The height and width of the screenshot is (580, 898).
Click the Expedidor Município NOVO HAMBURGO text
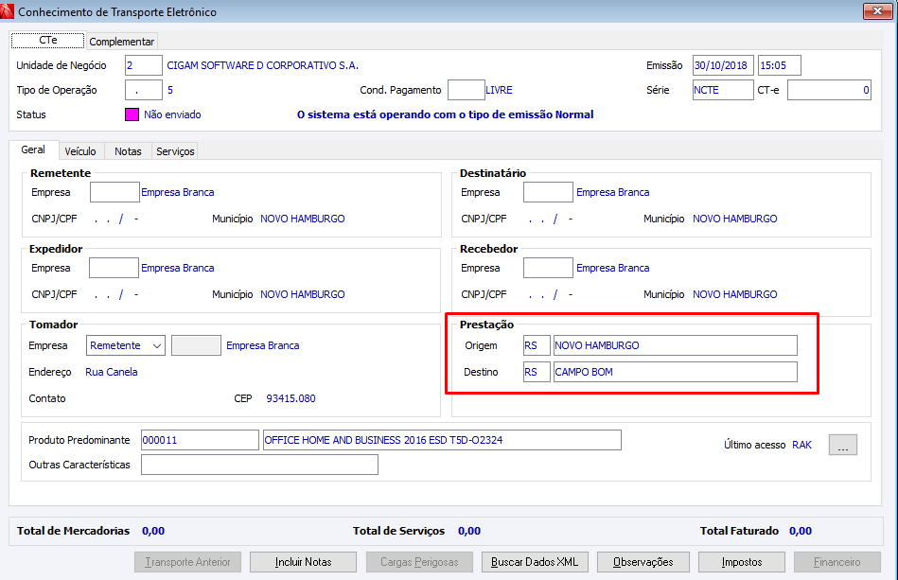(x=303, y=294)
